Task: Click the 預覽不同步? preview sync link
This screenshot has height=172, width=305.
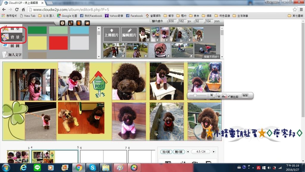Action: [x=211, y=57]
